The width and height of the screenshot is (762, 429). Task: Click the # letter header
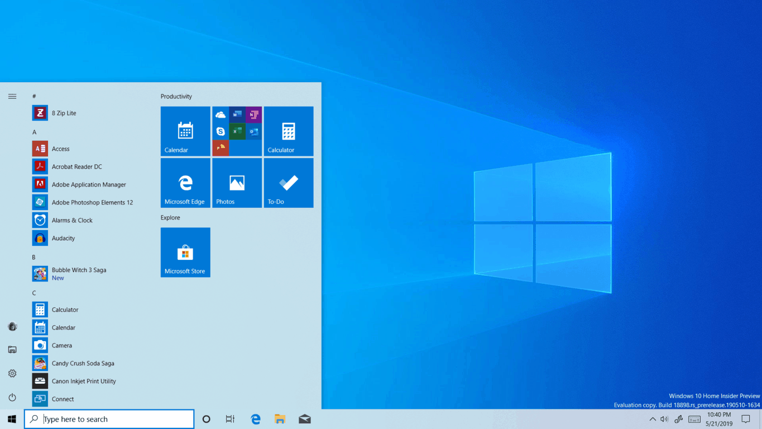(34, 96)
